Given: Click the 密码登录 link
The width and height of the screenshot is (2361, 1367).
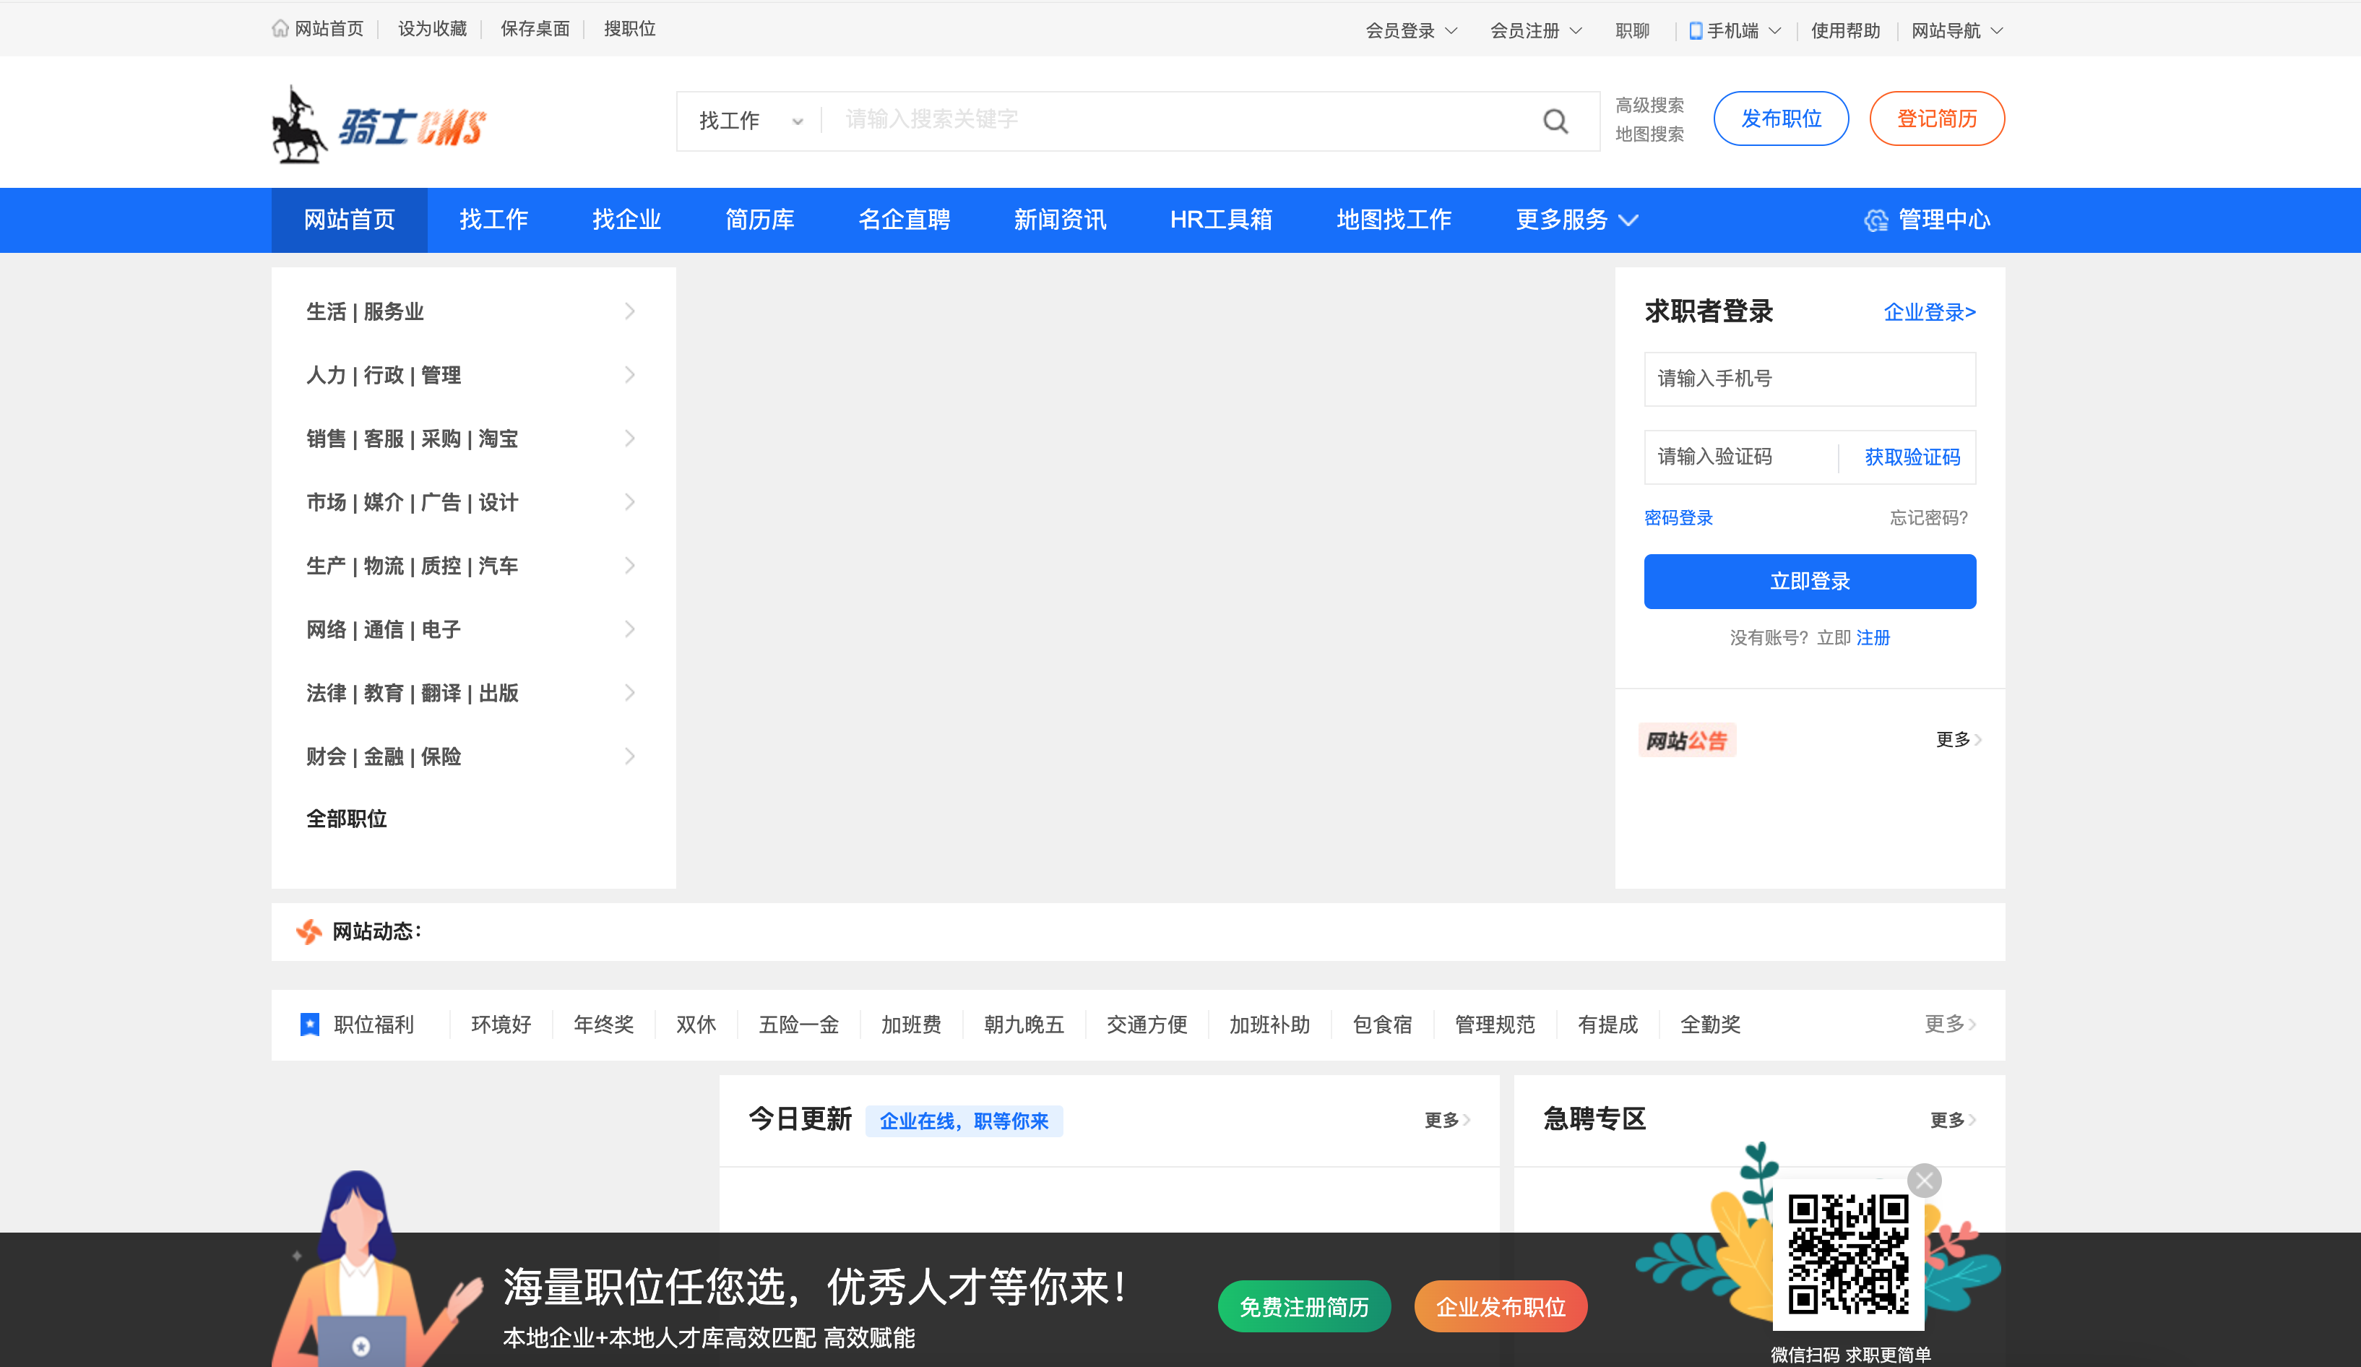Looking at the screenshot, I should 1678,518.
